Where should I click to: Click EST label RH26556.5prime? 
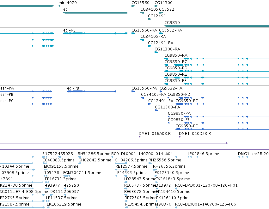165,160
